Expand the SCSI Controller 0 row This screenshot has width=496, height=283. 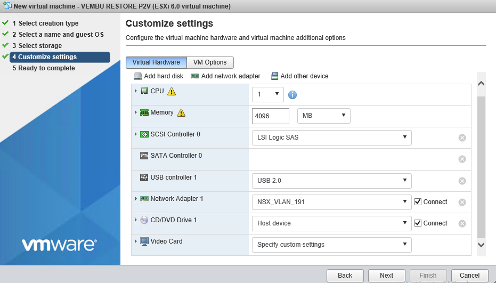(x=136, y=134)
